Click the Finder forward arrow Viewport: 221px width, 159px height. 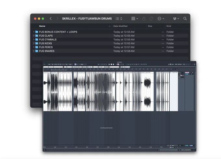point(58,19)
